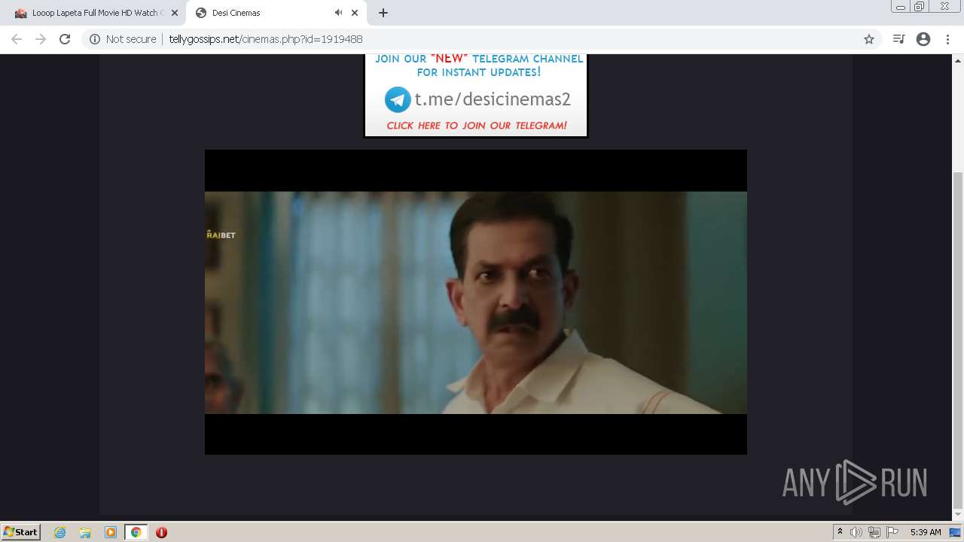The width and height of the screenshot is (964, 542).
Task: Click the RAJBET watermark in video
Action: tap(221, 235)
